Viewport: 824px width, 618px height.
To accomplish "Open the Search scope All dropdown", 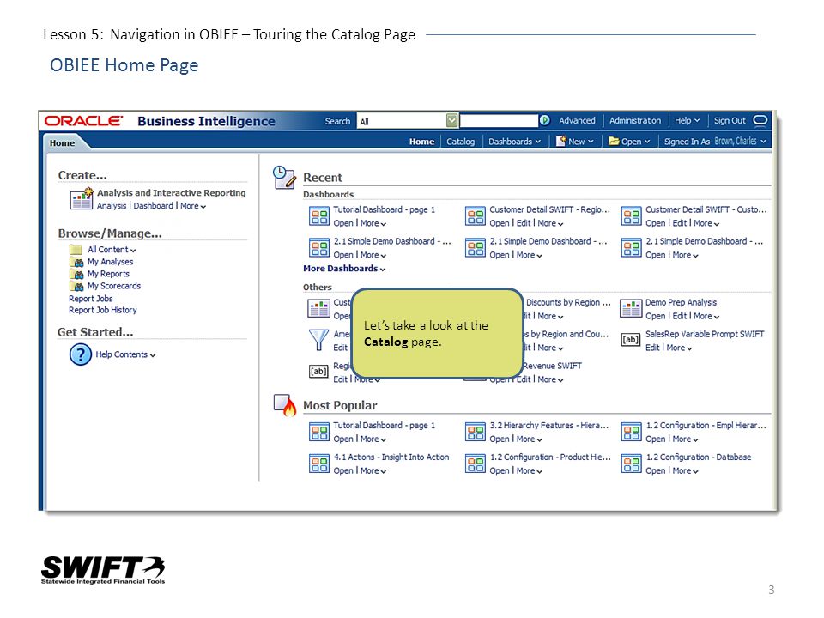I will [452, 121].
